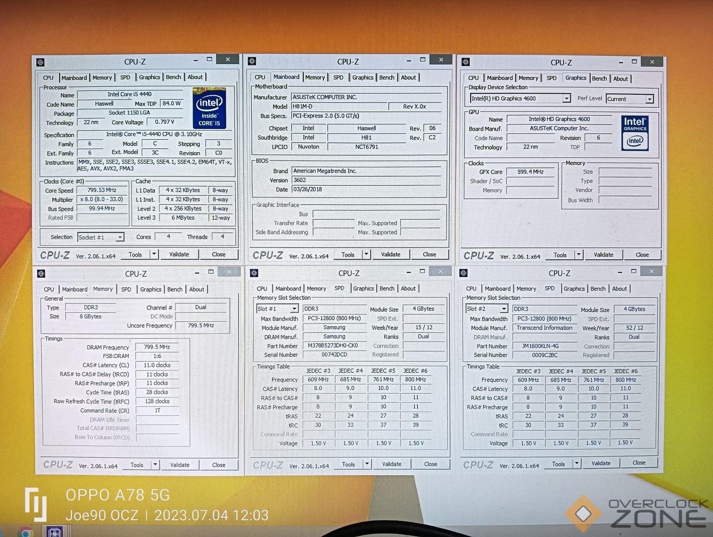Screen dimensions: 713x537
Task: Click Close button in the Graphics window
Action: click(642, 255)
